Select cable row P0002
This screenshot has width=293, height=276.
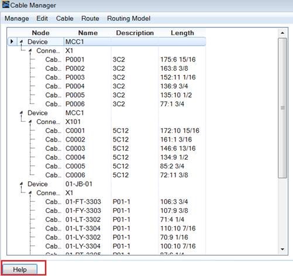(x=106, y=68)
